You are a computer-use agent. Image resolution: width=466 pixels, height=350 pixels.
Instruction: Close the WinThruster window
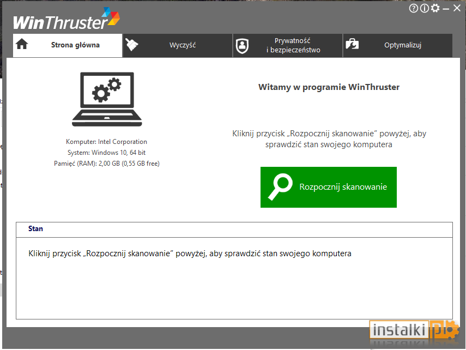tap(457, 8)
